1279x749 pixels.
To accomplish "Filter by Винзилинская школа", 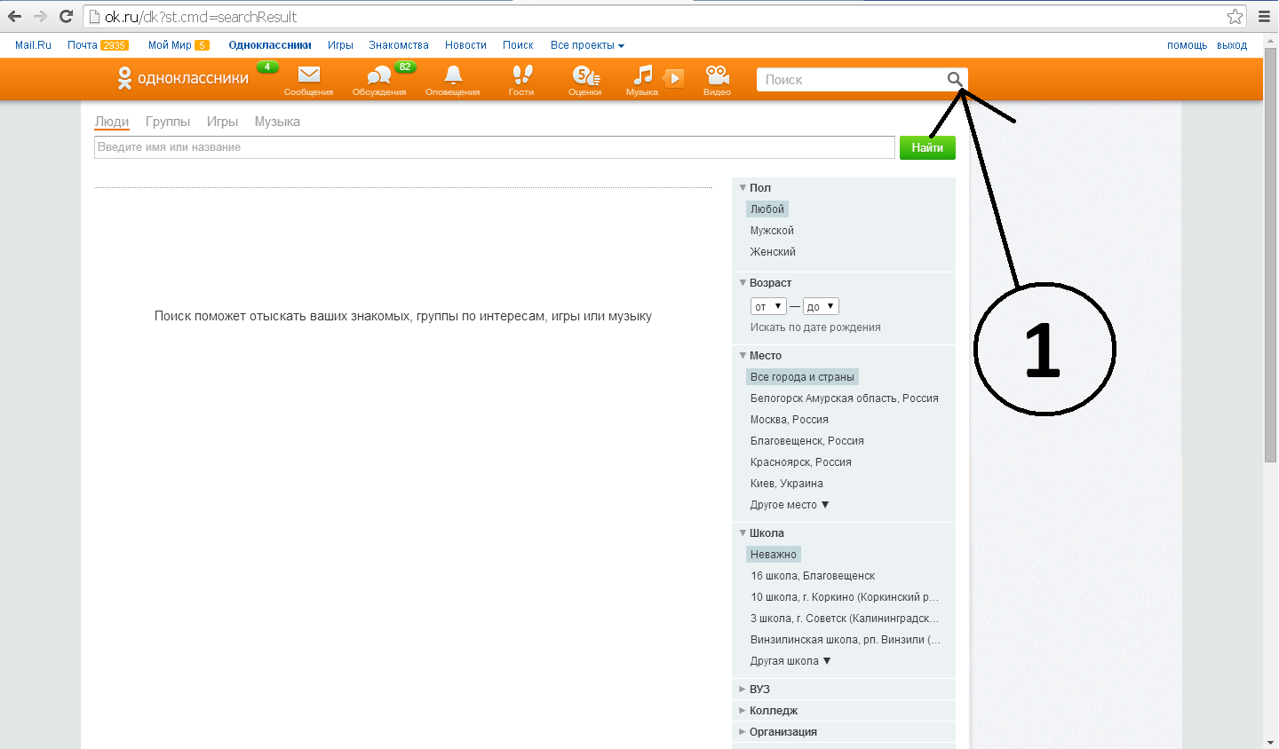I will (x=846, y=640).
